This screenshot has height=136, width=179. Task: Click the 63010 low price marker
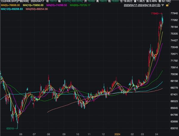coord(10,129)
